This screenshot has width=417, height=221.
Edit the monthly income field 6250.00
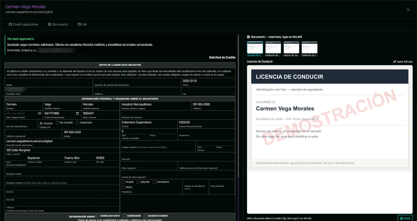point(206,122)
